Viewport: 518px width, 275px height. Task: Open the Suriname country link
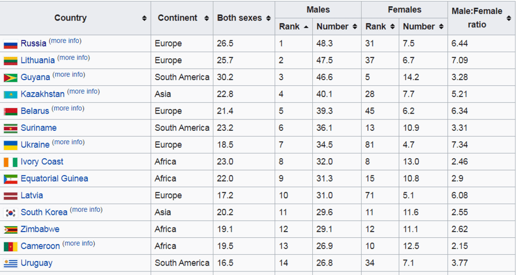pyautogui.click(x=38, y=128)
